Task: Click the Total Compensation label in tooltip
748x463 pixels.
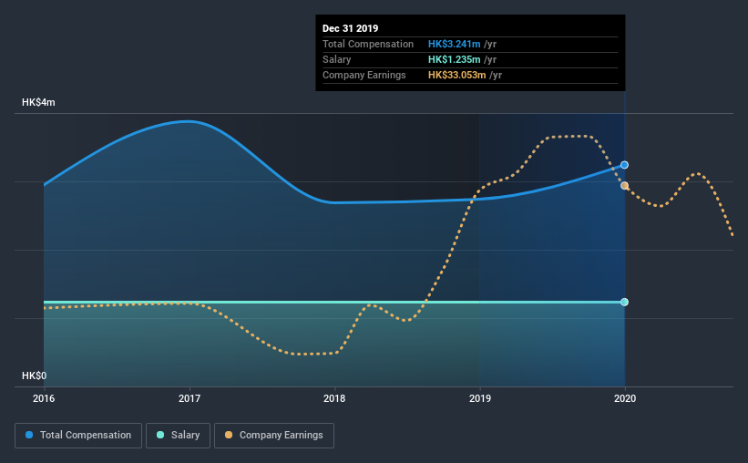Action: click(x=368, y=44)
